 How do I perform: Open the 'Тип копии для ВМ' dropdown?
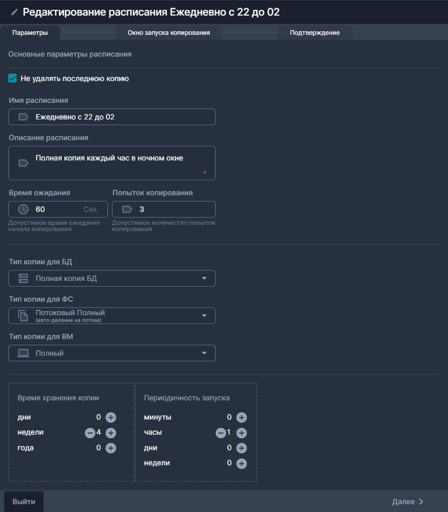coord(112,353)
